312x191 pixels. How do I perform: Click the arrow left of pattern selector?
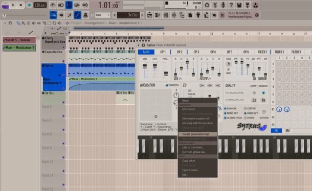pos(115,15)
